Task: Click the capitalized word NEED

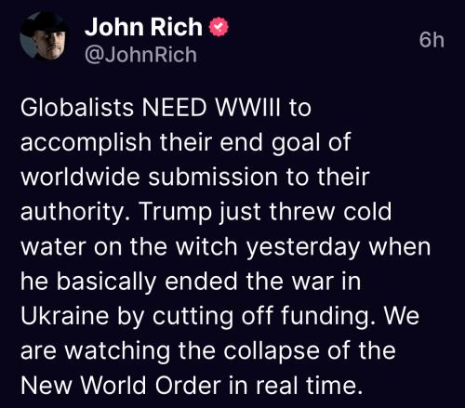Action: coord(175,108)
